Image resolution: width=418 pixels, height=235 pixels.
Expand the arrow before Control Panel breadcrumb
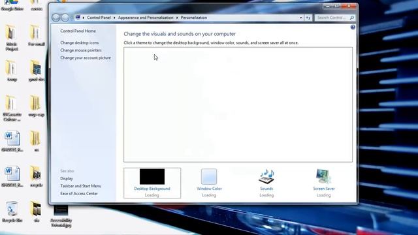click(x=84, y=18)
